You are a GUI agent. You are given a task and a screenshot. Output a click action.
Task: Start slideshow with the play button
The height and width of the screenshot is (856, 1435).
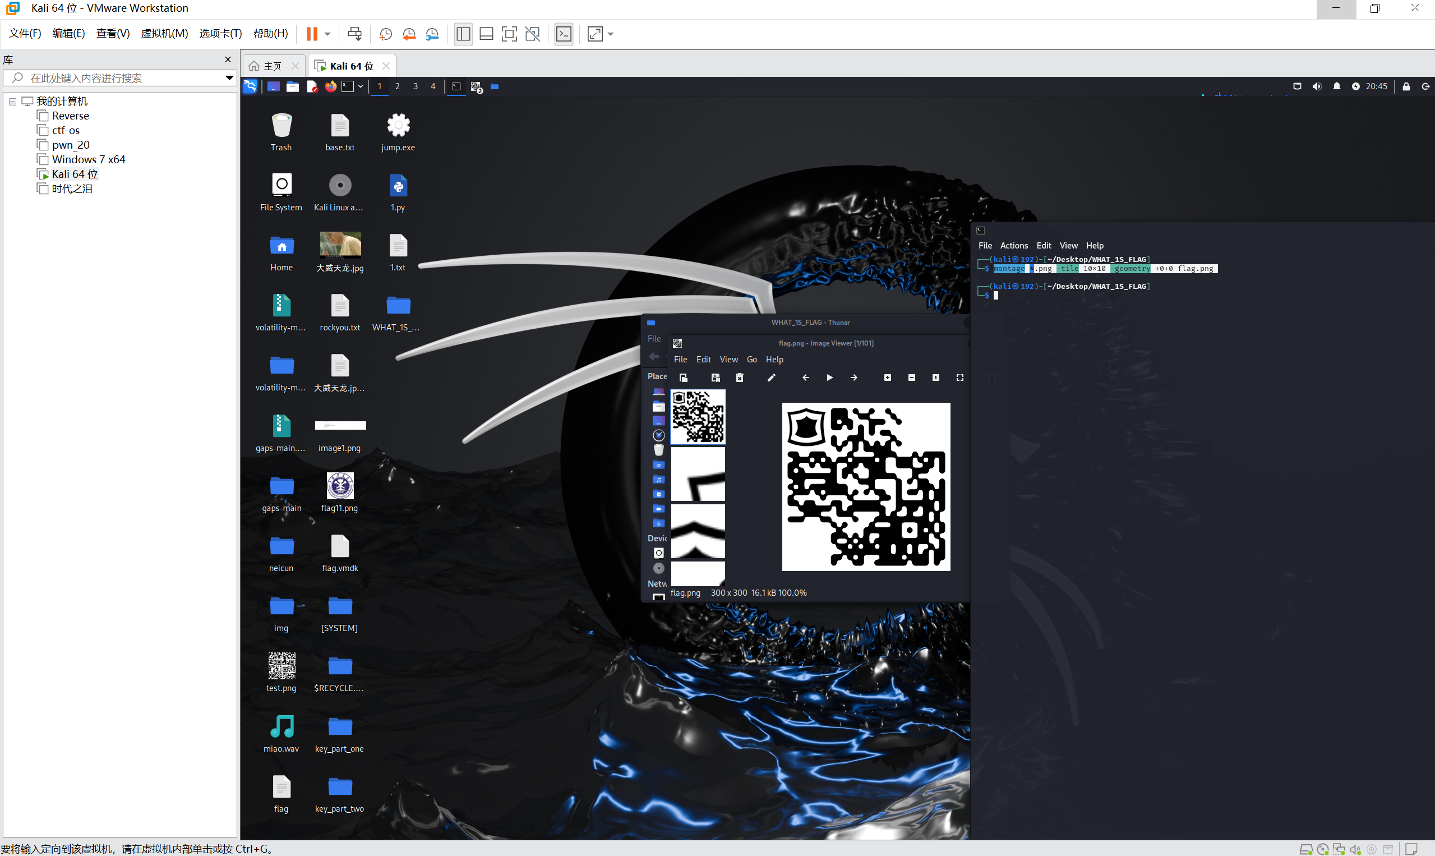pyautogui.click(x=829, y=378)
